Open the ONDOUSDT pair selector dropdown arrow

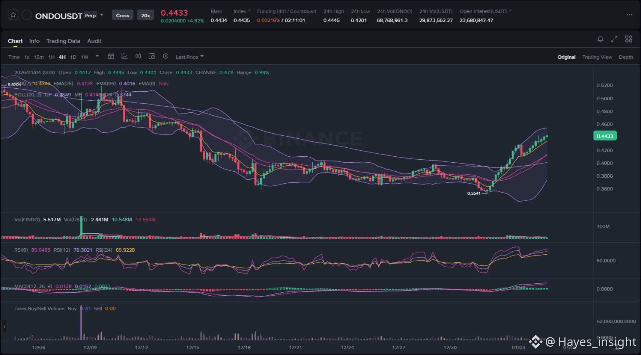coord(102,15)
